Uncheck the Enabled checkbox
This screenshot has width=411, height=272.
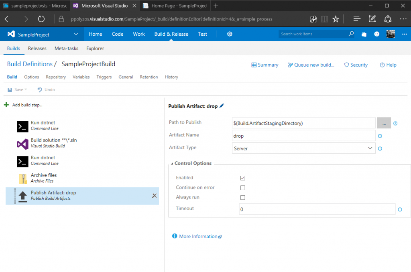pos(242,178)
